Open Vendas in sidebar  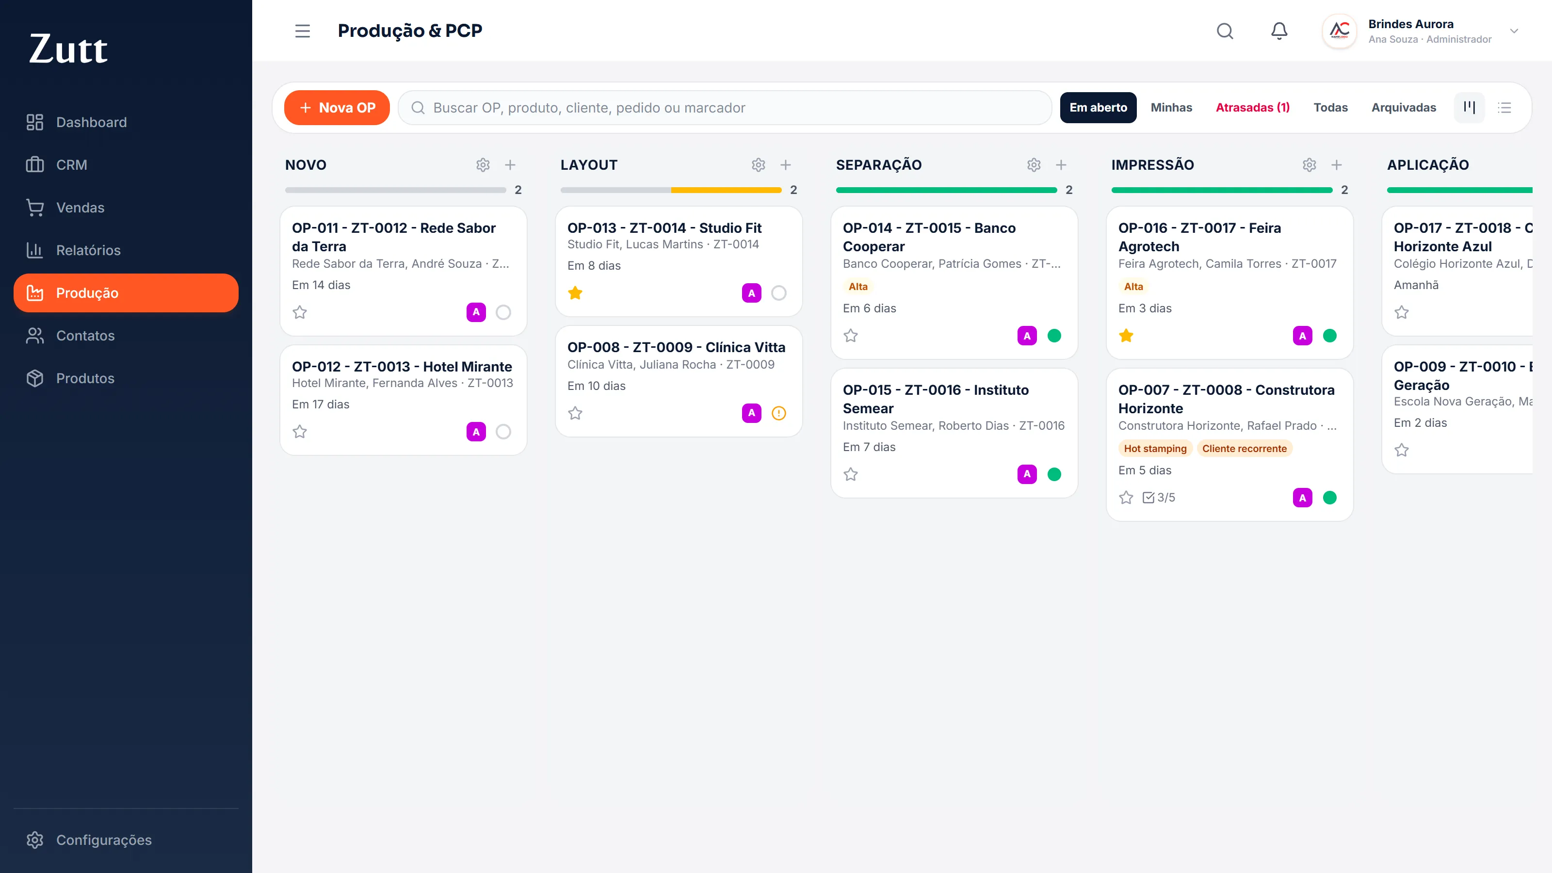click(x=126, y=207)
